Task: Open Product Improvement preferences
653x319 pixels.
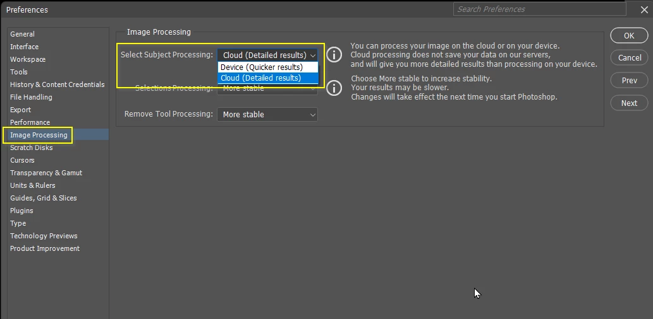Action: [x=45, y=248]
